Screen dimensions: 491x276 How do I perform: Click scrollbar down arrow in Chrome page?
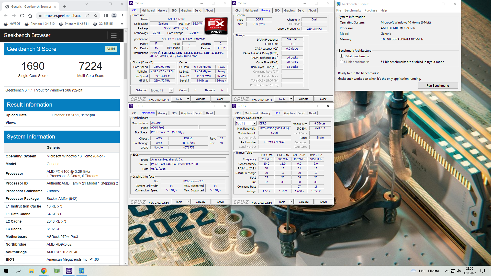click(126, 263)
